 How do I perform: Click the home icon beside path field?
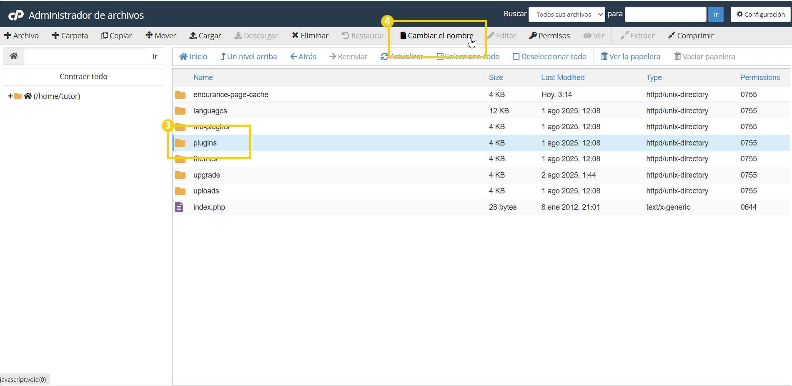[x=14, y=56]
